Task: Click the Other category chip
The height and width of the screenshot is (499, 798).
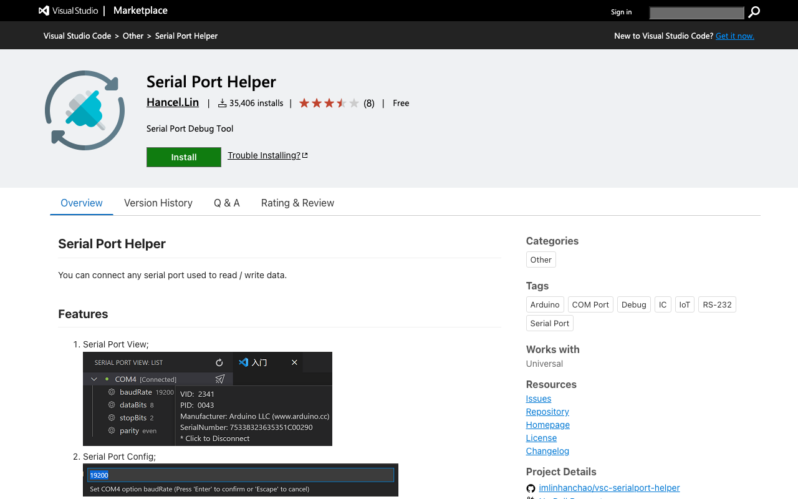Action: pyautogui.click(x=541, y=259)
